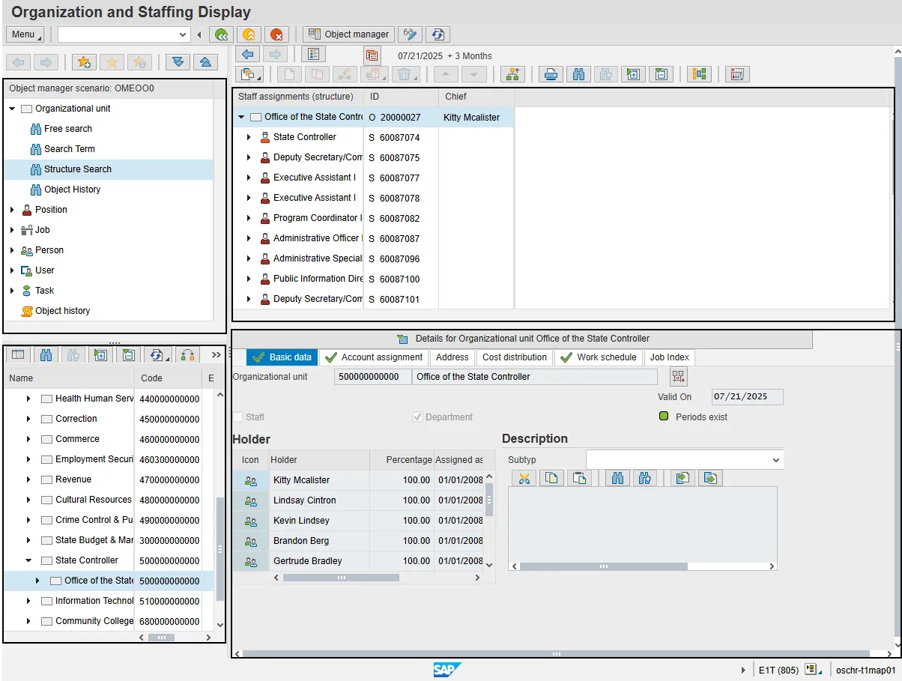
Task: Add to favorites using the star-plus icon
Action: [83, 62]
